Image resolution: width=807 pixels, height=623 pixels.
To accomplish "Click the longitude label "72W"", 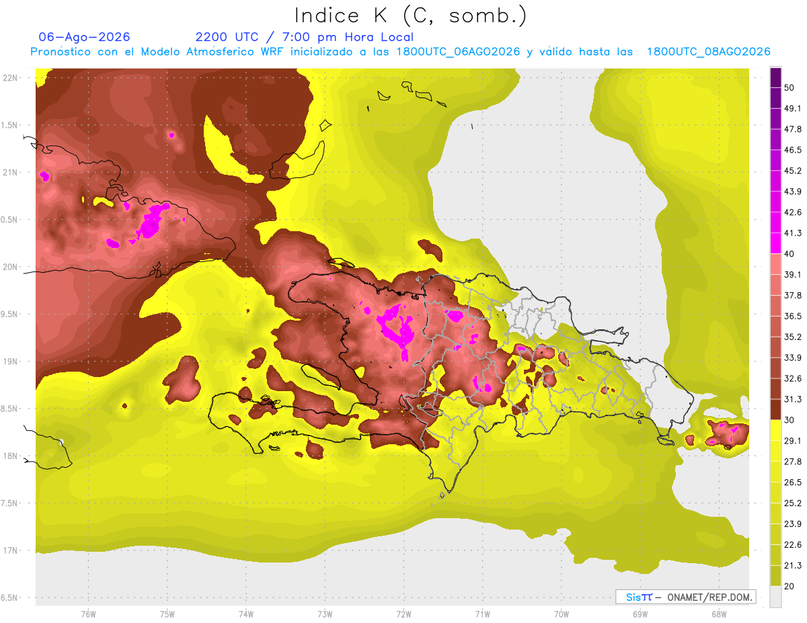I will (403, 614).
